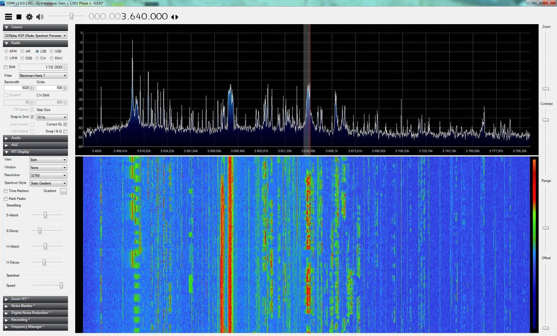Open the gear configuration settings
Viewport: 557px width, 336px height.
point(29,17)
